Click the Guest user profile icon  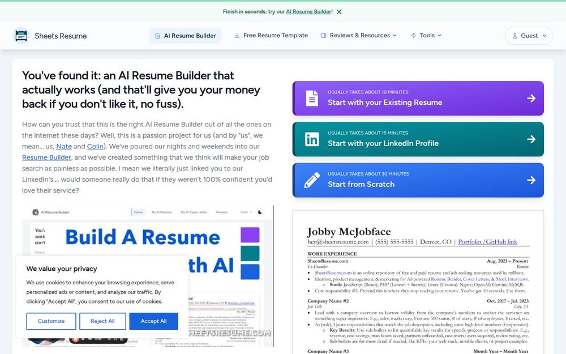point(514,36)
